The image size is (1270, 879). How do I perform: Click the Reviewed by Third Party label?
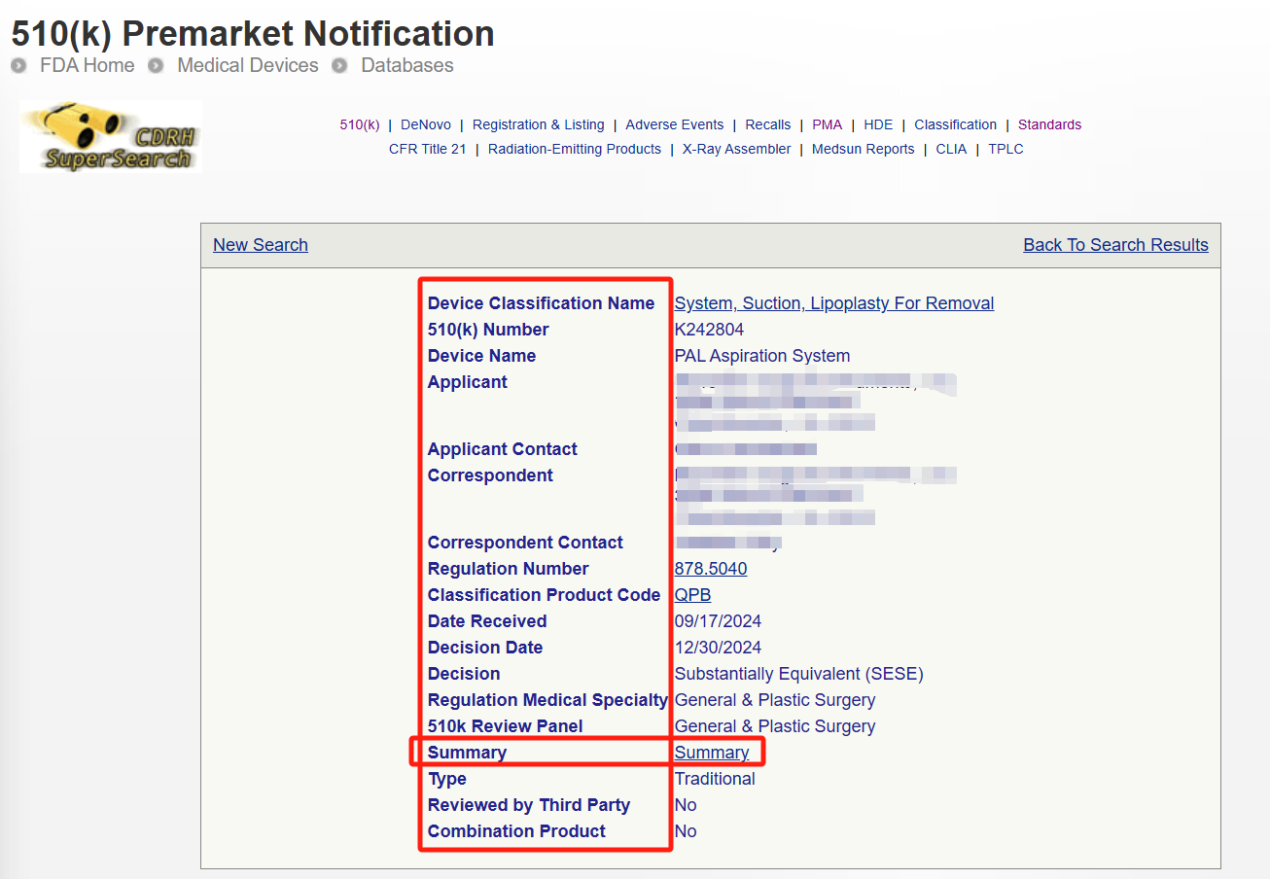click(529, 805)
